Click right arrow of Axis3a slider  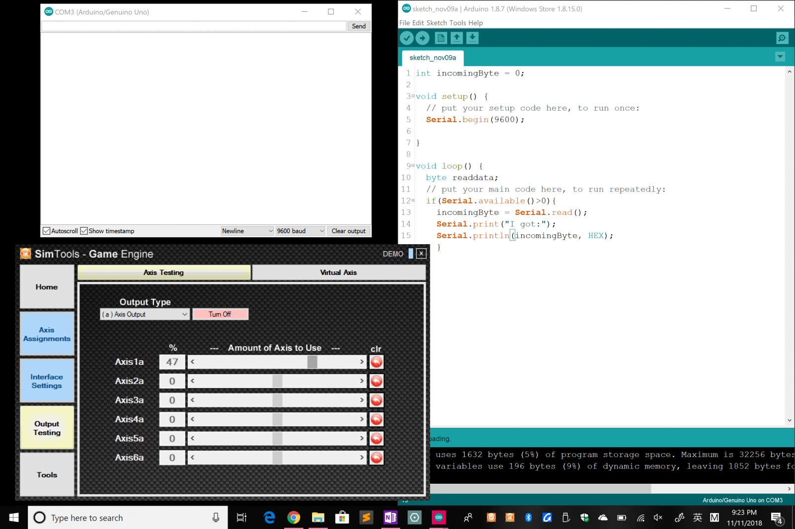(x=362, y=400)
